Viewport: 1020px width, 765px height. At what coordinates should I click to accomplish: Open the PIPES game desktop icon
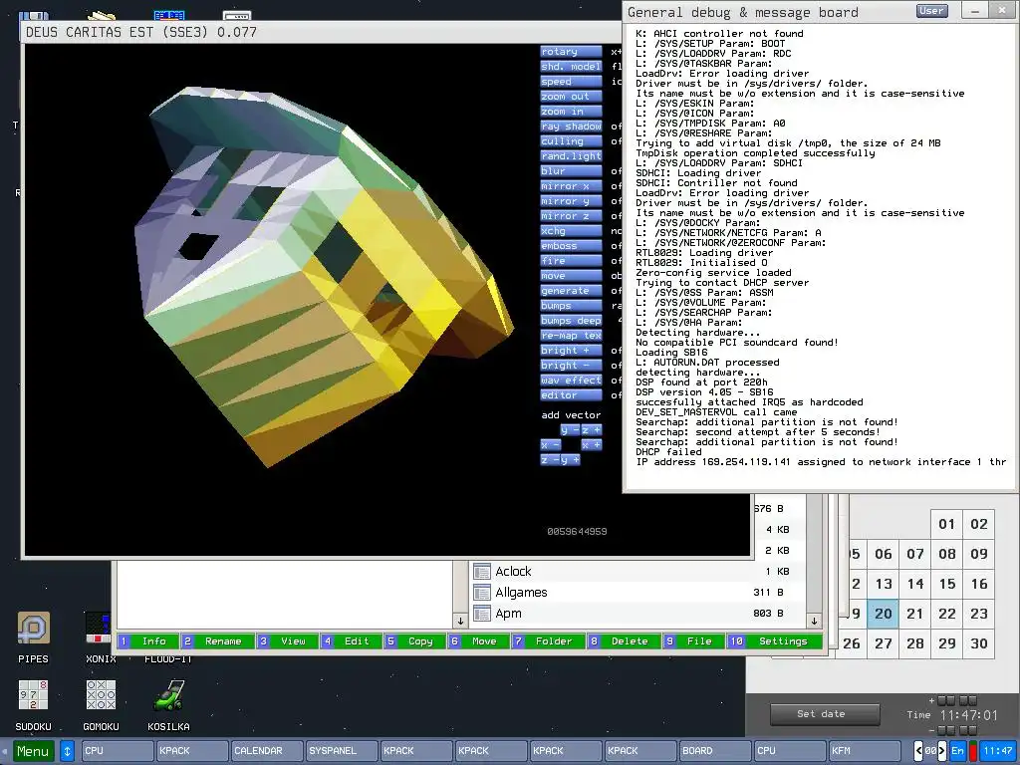tap(33, 629)
